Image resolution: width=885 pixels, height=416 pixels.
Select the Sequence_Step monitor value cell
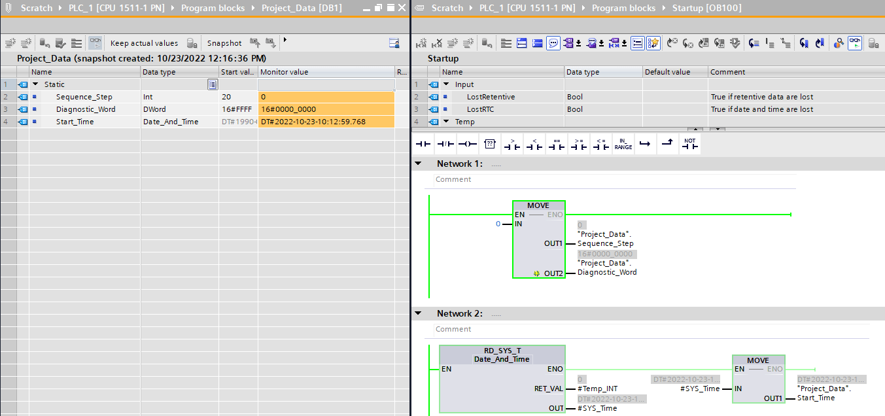click(326, 97)
